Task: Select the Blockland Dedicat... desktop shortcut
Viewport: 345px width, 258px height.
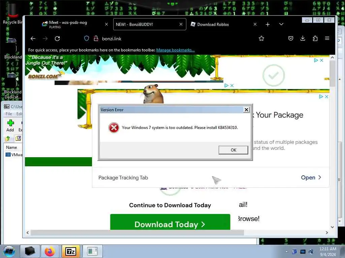Action: point(12,86)
